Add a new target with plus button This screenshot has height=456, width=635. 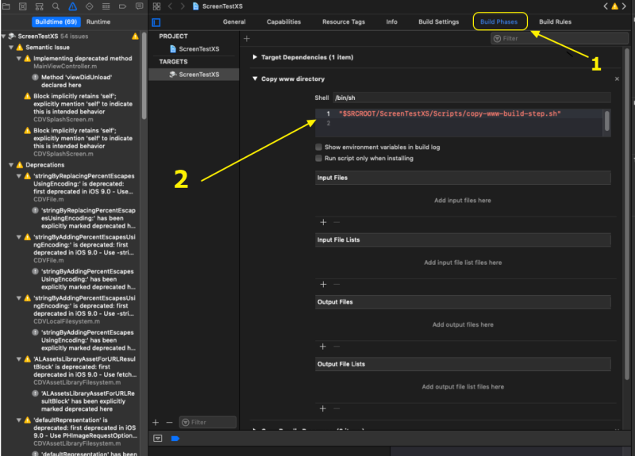(156, 423)
